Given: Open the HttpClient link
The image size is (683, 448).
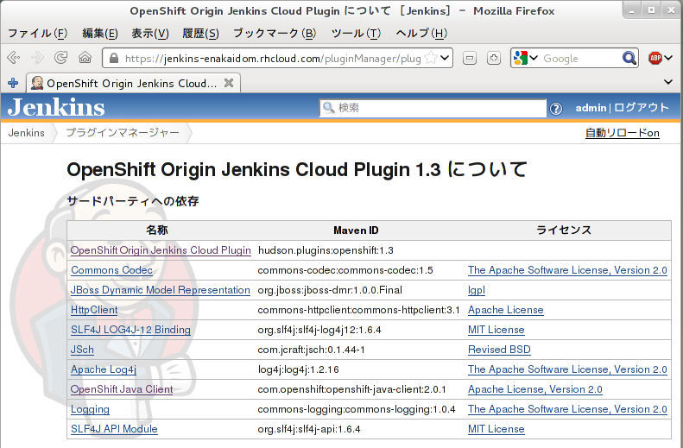Looking at the screenshot, I should tap(94, 310).
